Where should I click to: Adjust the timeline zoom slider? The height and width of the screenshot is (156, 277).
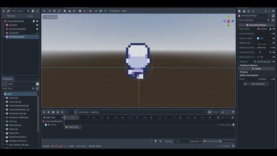point(221,141)
